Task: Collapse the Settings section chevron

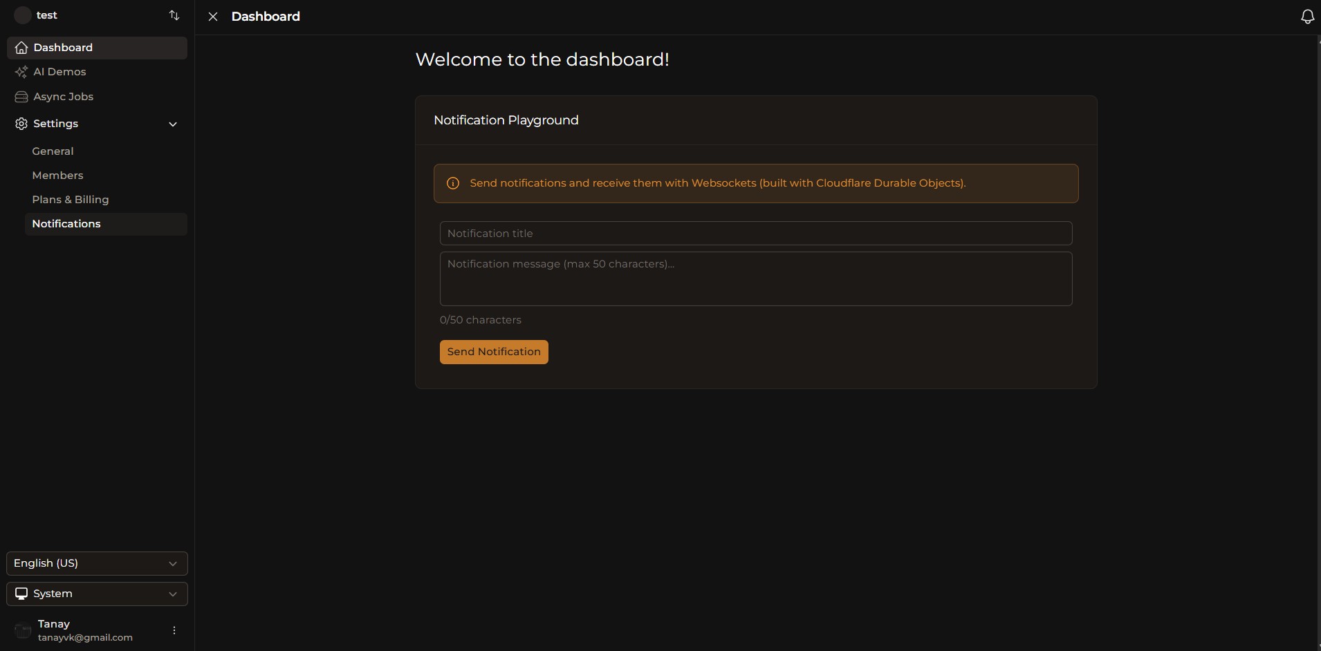Action: 173,124
